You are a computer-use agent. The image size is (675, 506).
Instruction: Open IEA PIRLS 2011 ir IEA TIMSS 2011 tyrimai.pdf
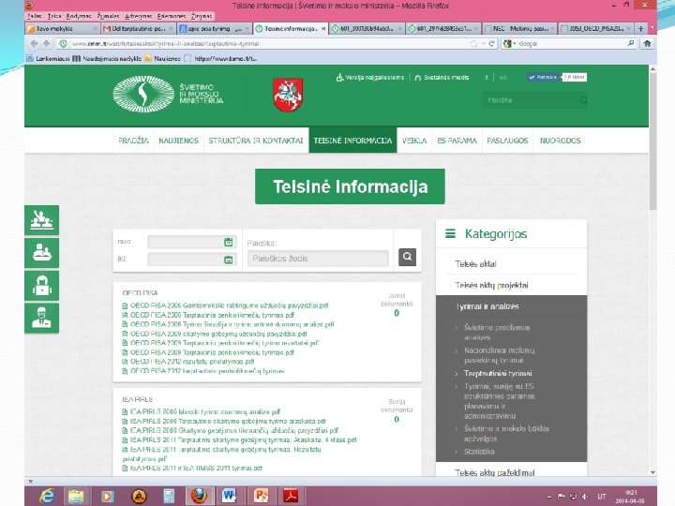point(196,468)
